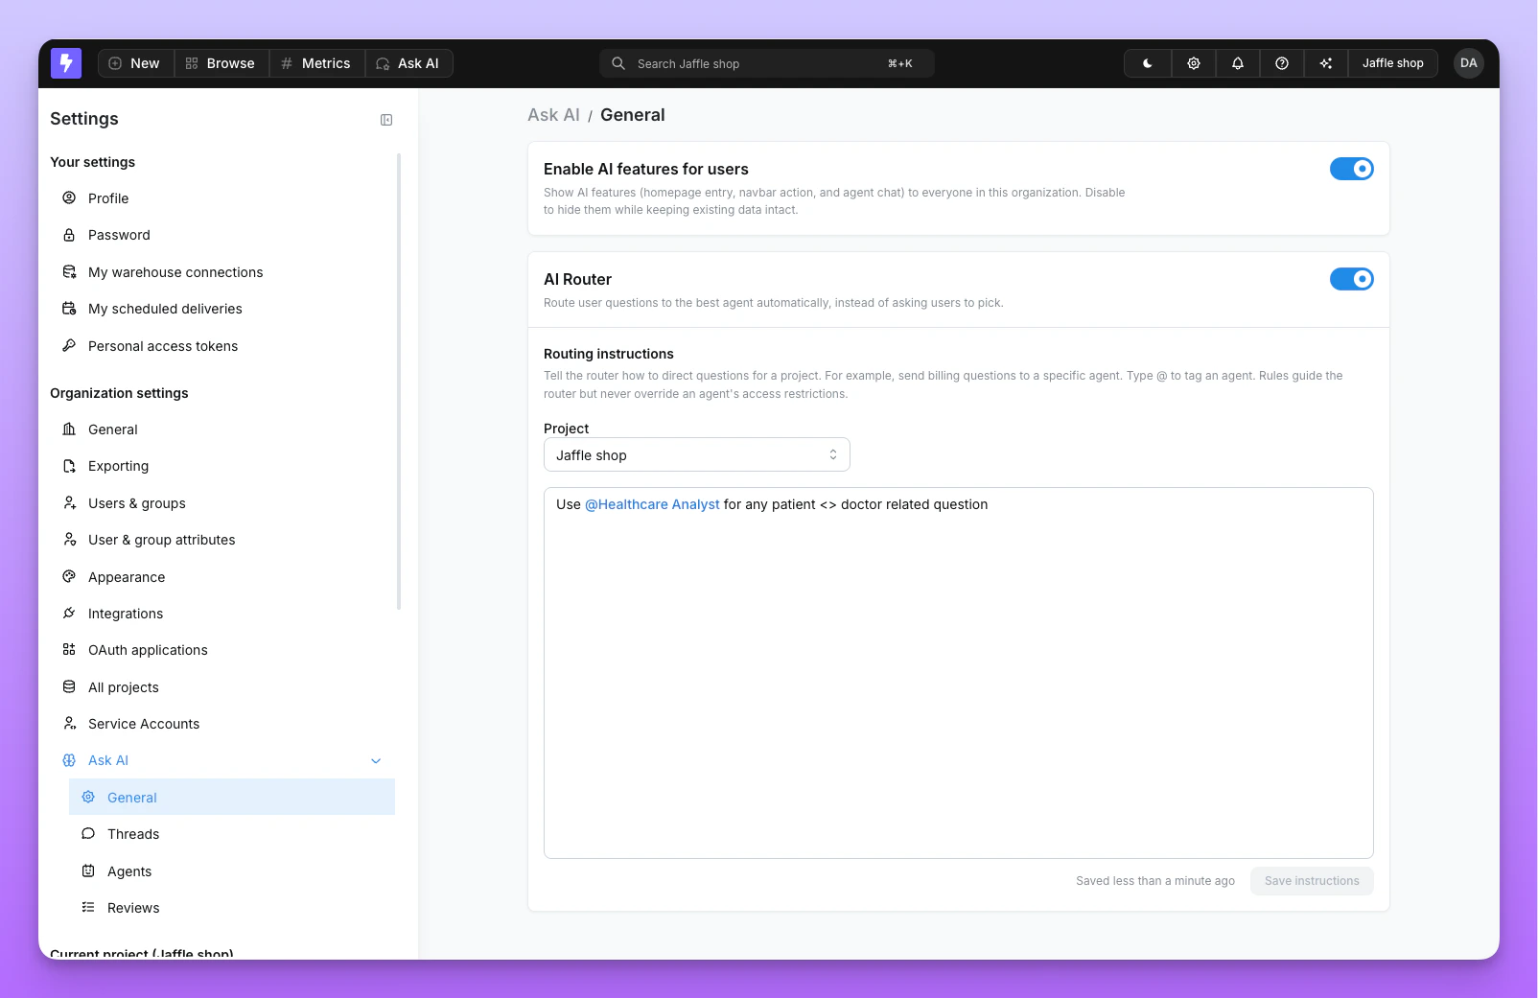Open notifications bell icon
1538x998 pixels.
pos(1238,63)
